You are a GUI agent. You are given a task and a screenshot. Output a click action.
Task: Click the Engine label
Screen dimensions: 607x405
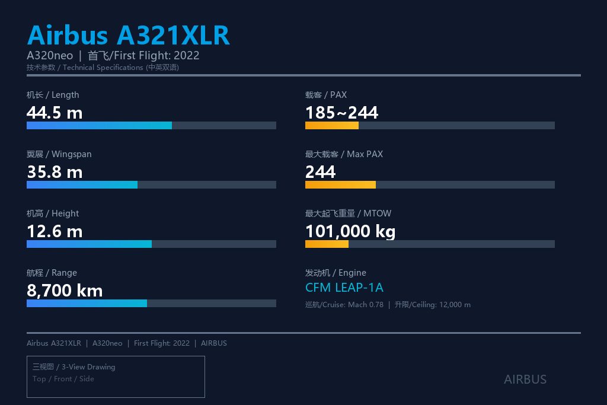coord(336,273)
